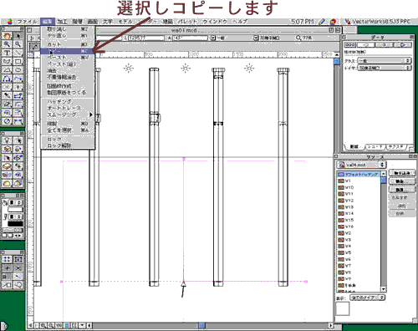
Task: Open the 表示 type filter dropdown
Action: point(368,298)
